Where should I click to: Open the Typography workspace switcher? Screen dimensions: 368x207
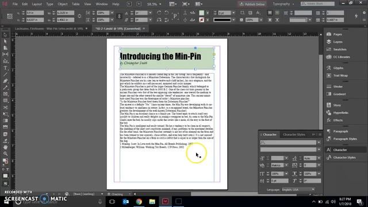(x=283, y=4)
